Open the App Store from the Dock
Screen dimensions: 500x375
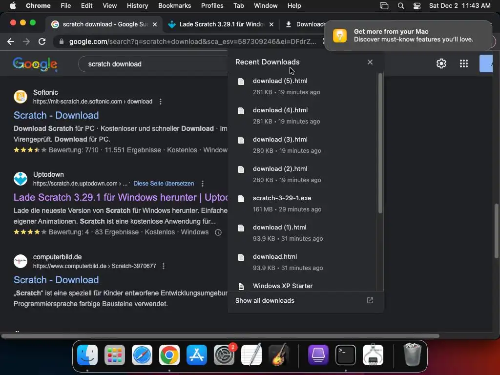coord(197,355)
